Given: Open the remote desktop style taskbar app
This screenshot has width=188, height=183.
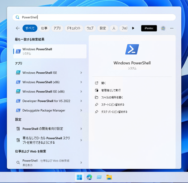Looking at the screenshot, I should tap(99, 177).
